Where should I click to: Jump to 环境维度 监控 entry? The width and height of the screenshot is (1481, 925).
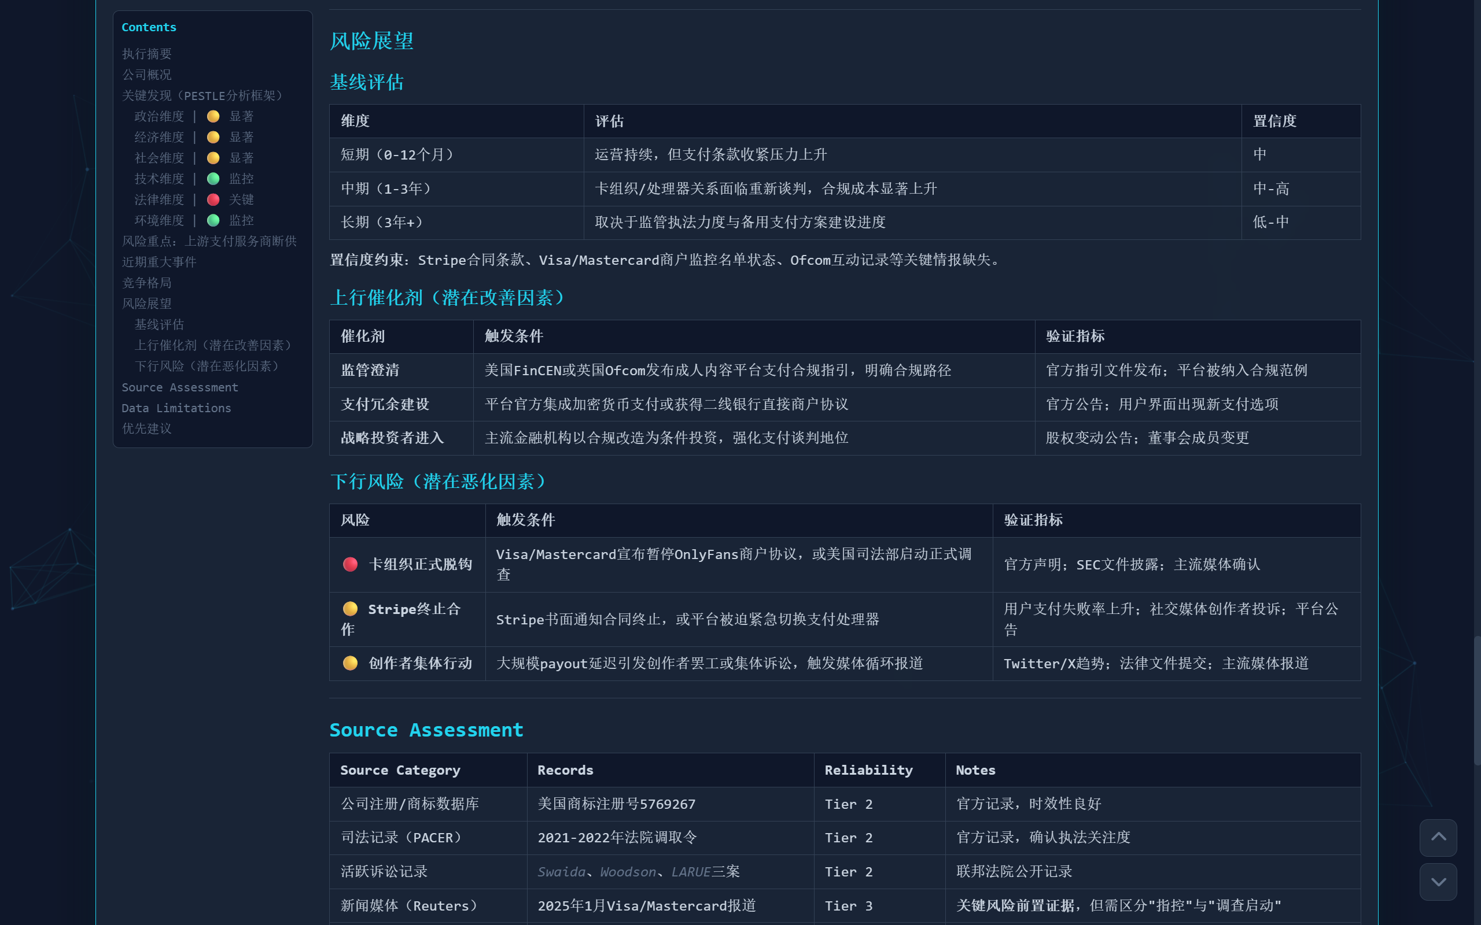point(194,220)
